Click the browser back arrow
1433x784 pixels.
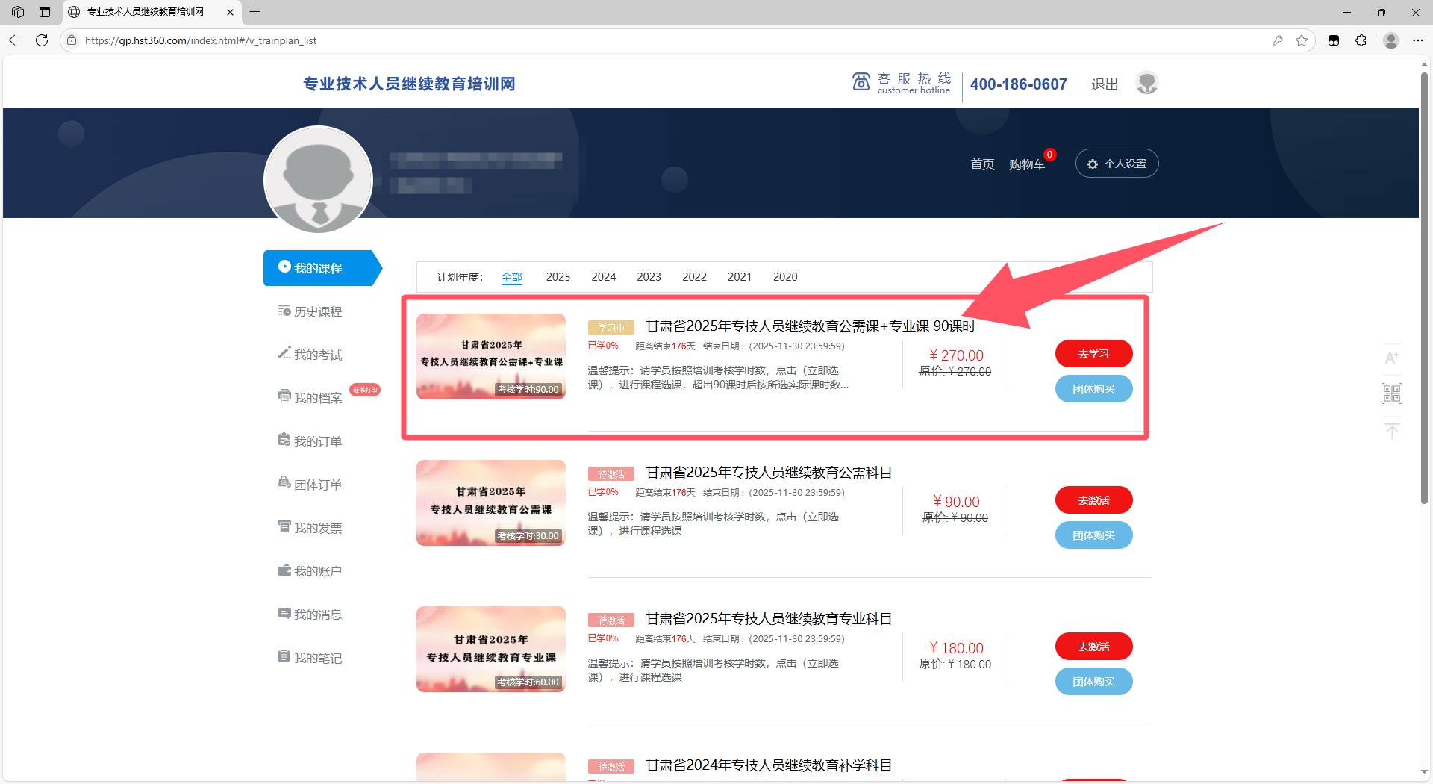15,40
